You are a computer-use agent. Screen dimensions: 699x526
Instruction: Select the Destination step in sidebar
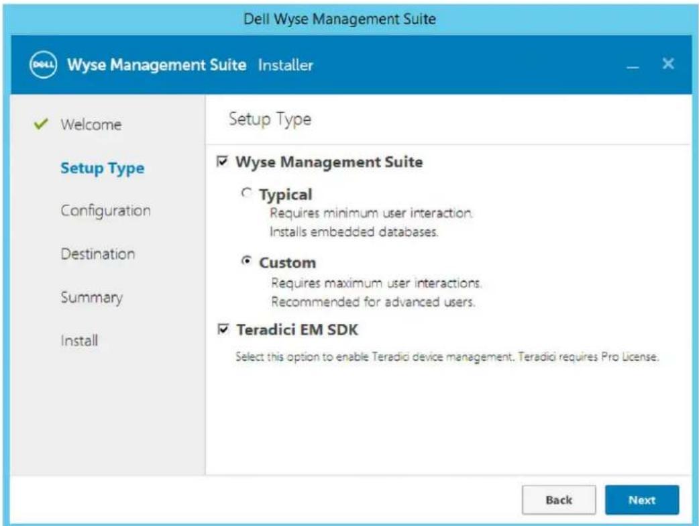pos(98,254)
